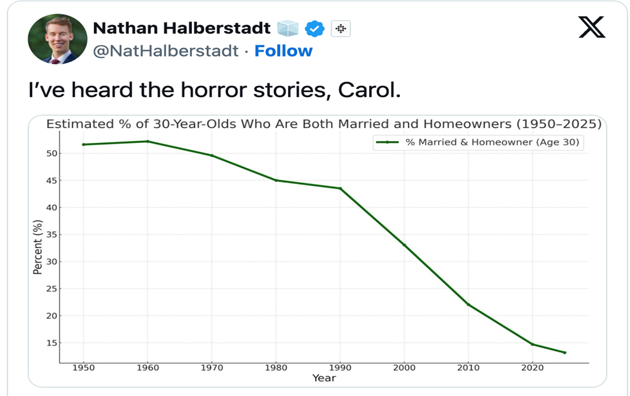Viewport: 630px width, 396px height.
Task: Click the chart title text
Action: tap(324, 124)
